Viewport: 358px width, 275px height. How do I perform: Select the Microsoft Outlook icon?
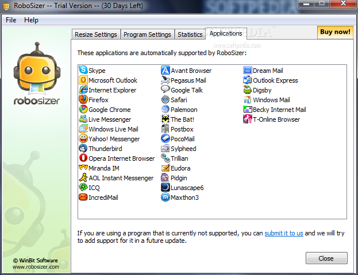point(83,80)
